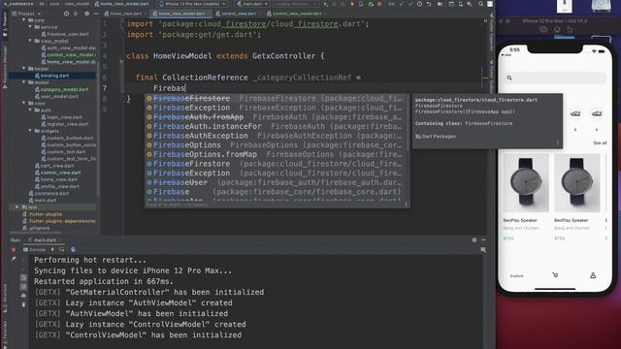Tap the profile icon in app bottom bar
The height and width of the screenshot is (349, 621).
click(x=593, y=275)
